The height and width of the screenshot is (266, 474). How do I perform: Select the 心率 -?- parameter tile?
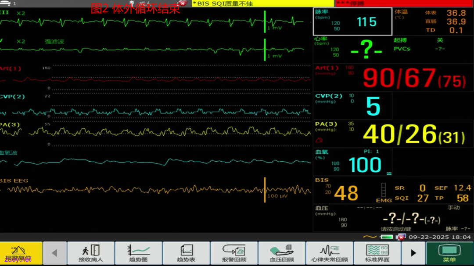point(352,50)
